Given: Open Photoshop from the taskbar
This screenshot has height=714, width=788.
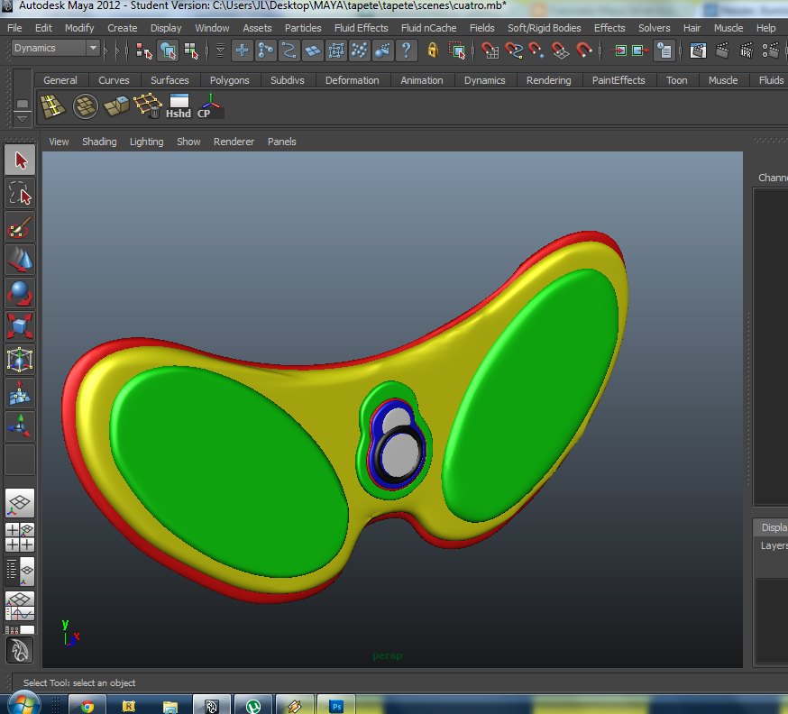Looking at the screenshot, I should 336,706.
